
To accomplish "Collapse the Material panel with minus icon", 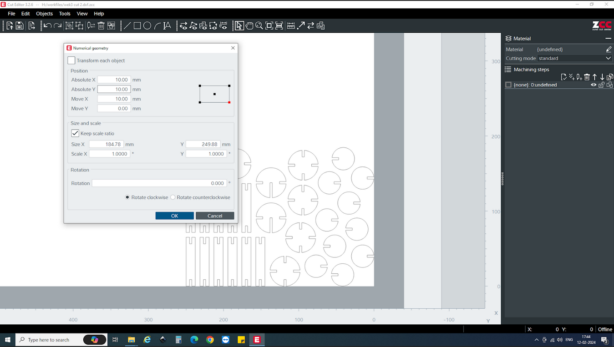I will point(609,39).
